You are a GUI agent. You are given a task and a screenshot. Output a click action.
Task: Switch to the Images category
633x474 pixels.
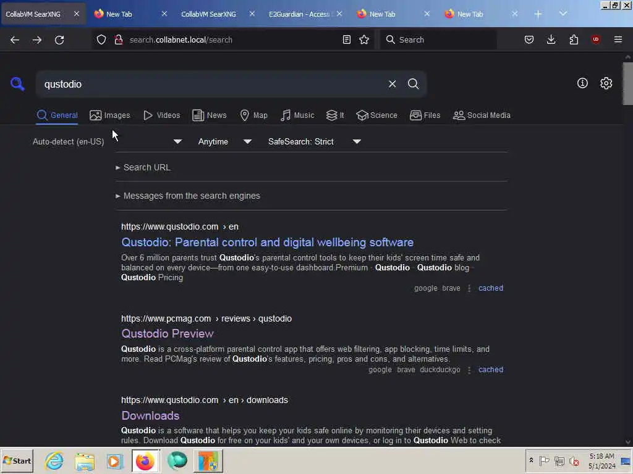(110, 115)
